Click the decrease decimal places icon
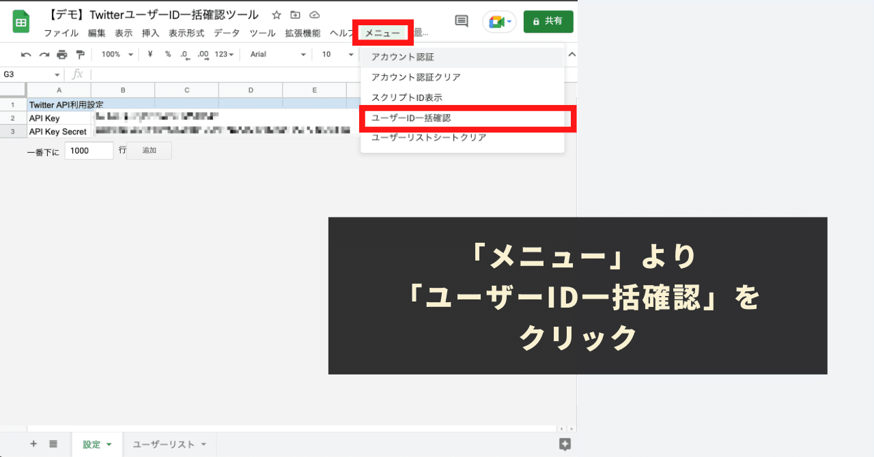The width and height of the screenshot is (874, 457). coord(184,54)
